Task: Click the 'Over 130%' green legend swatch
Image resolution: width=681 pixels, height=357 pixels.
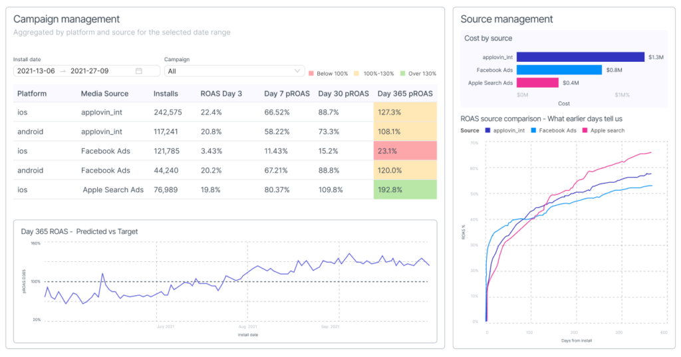Action: point(402,73)
